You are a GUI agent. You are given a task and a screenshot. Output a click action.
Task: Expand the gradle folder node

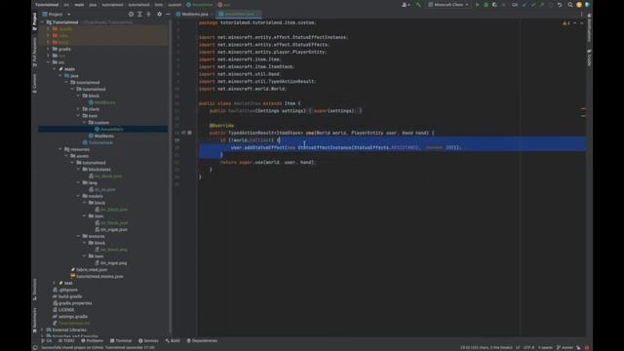tap(49, 49)
